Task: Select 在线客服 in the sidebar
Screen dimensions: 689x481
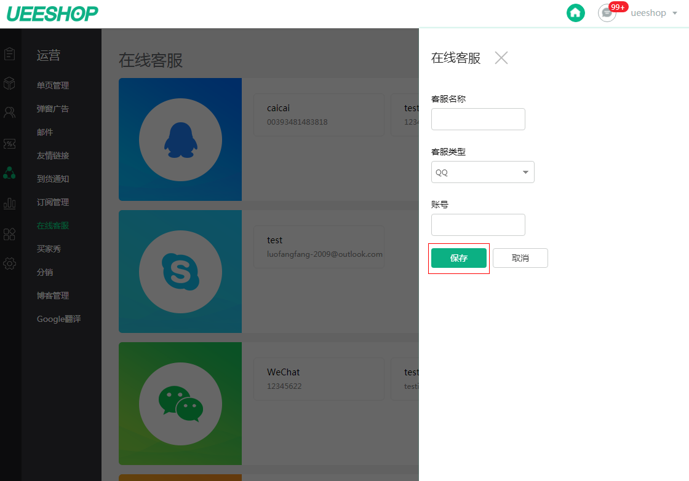Action: (x=53, y=225)
